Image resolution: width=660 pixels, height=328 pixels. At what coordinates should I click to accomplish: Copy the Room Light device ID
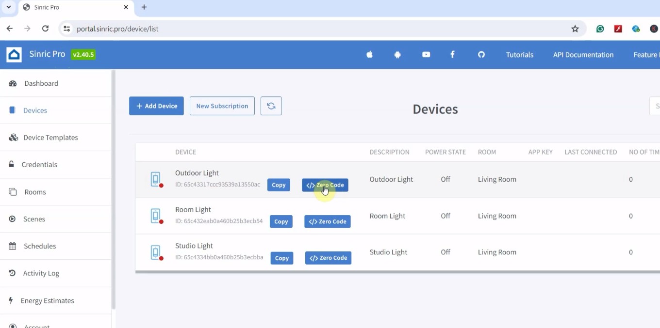click(281, 221)
